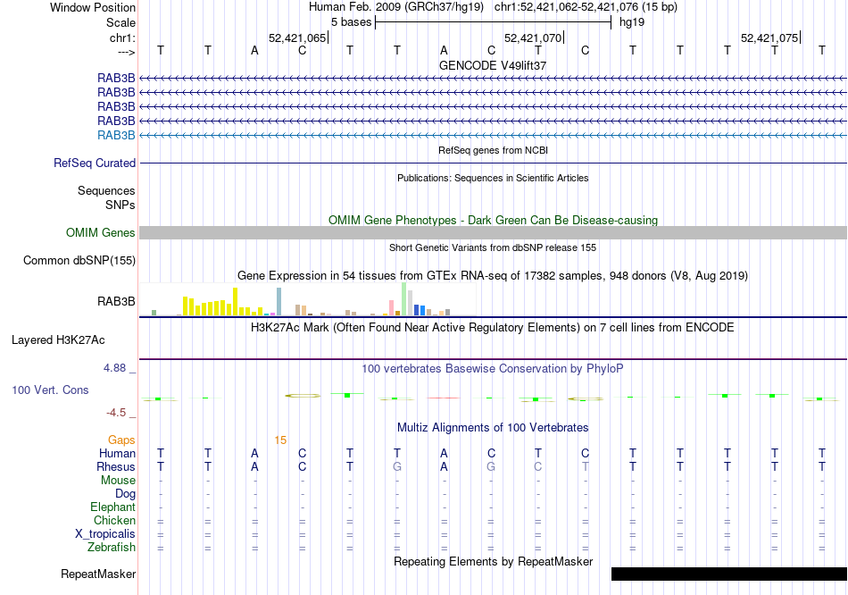Click the red PhyloP mark under base A
This screenshot has height=595, width=848.
pos(444,398)
